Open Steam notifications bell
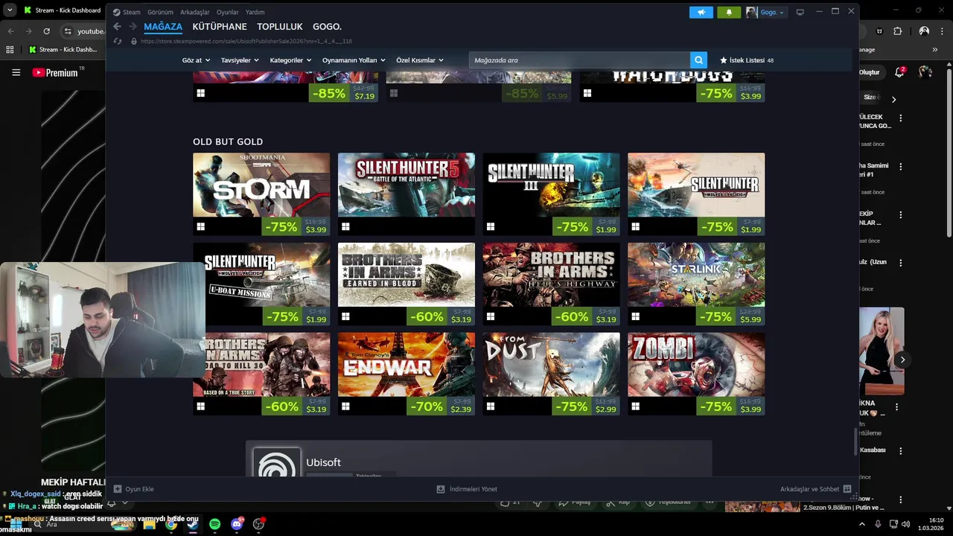Image resolution: width=953 pixels, height=536 pixels. pos(729,12)
